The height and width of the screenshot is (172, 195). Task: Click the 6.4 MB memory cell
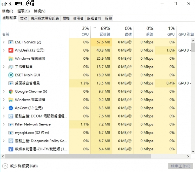pyautogui.click(x=101, y=149)
